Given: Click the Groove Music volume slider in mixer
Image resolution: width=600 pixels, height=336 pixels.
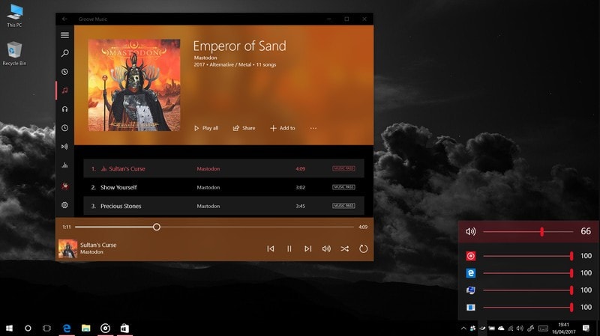Looking at the screenshot, I should tap(528, 256).
